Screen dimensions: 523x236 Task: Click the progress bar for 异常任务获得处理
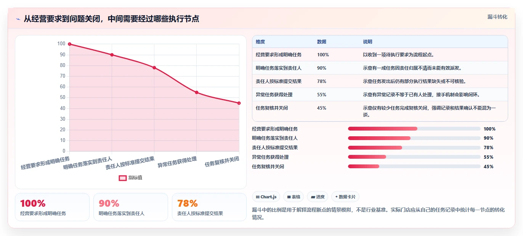(x=414, y=157)
